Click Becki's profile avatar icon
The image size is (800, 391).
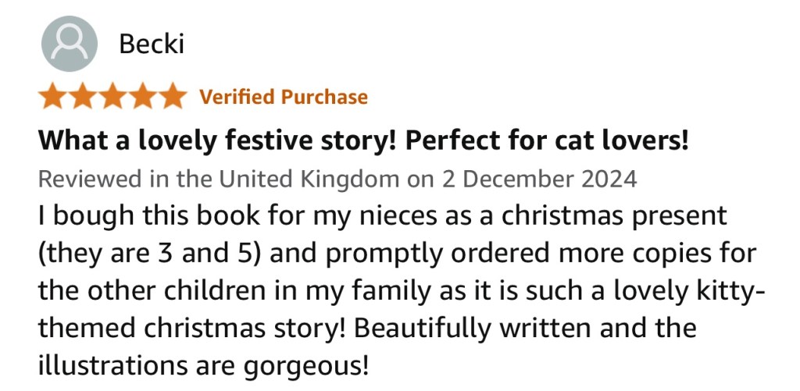click(69, 44)
